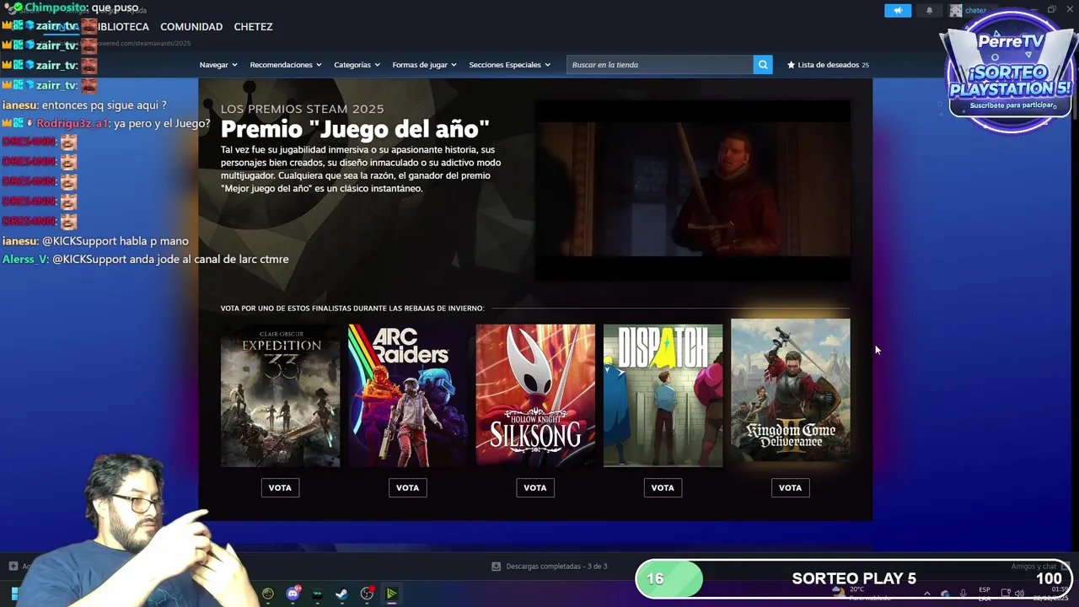The height and width of the screenshot is (607, 1079).
Task: Open the ARC Raiders cover thumbnail
Action: click(408, 395)
